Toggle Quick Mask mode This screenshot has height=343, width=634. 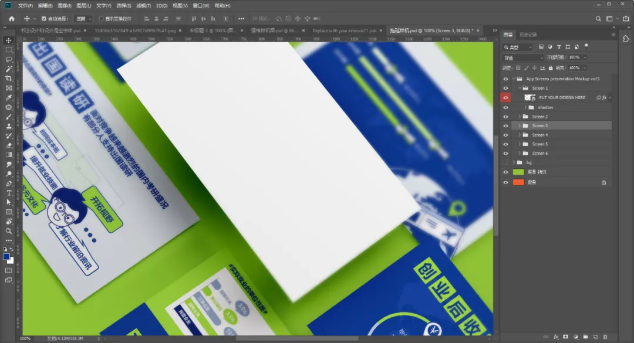[x=8, y=270]
